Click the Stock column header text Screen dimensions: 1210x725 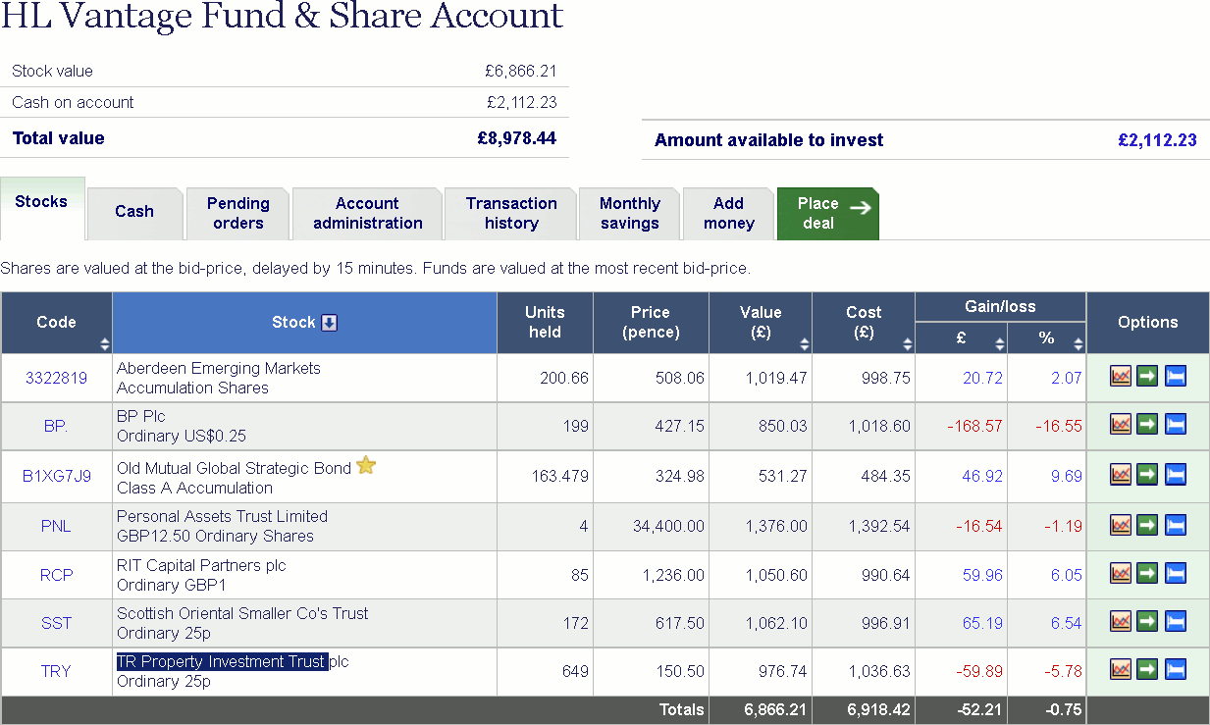(293, 322)
